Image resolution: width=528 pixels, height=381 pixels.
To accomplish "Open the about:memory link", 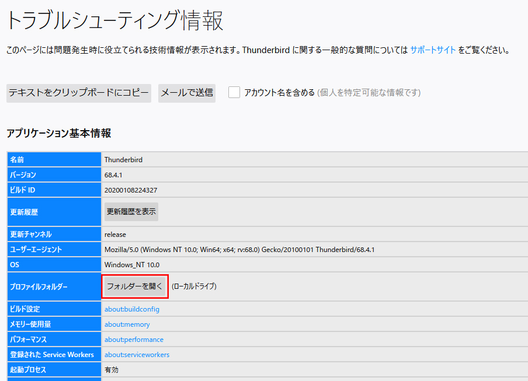I will tap(127, 324).
